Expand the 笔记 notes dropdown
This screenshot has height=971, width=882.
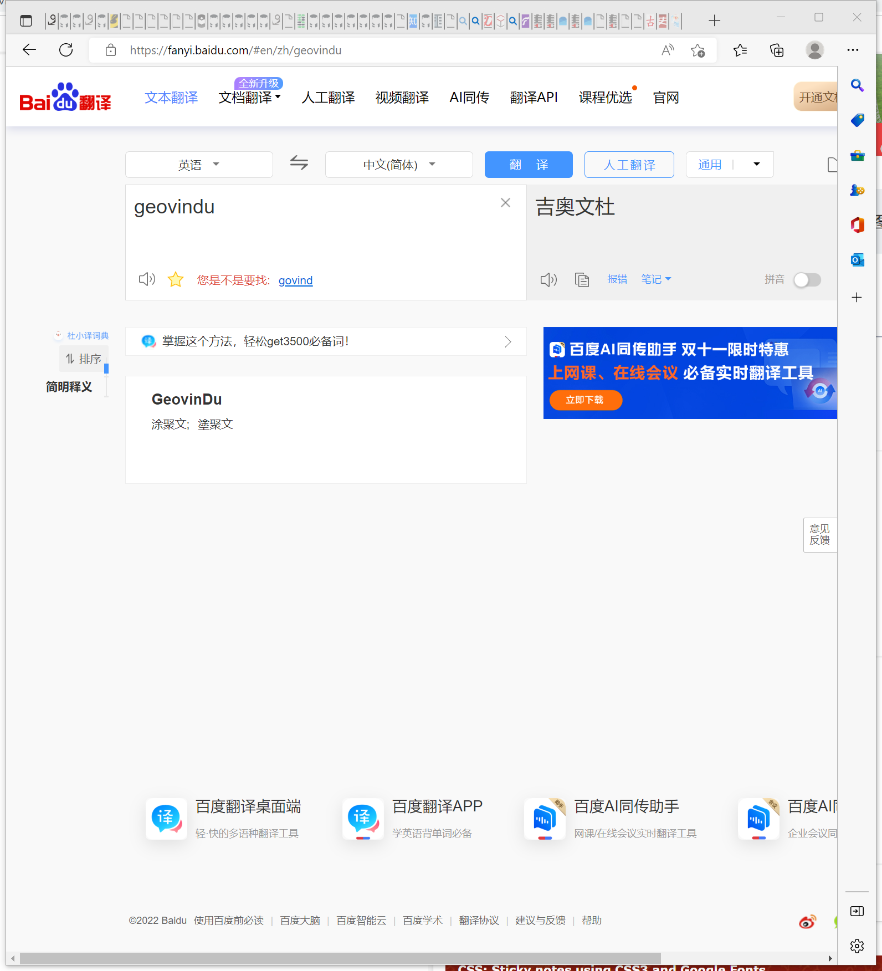656,279
